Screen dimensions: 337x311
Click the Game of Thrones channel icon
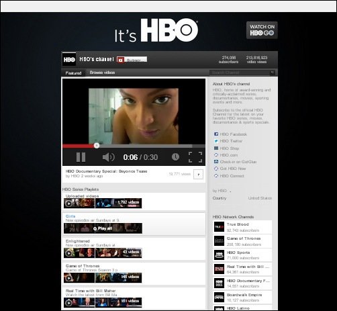point(219,241)
